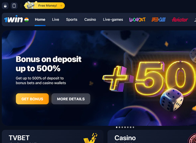This screenshot has height=143, width=196.
Task: Open the Home tab
Action: [x=40, y=20]
